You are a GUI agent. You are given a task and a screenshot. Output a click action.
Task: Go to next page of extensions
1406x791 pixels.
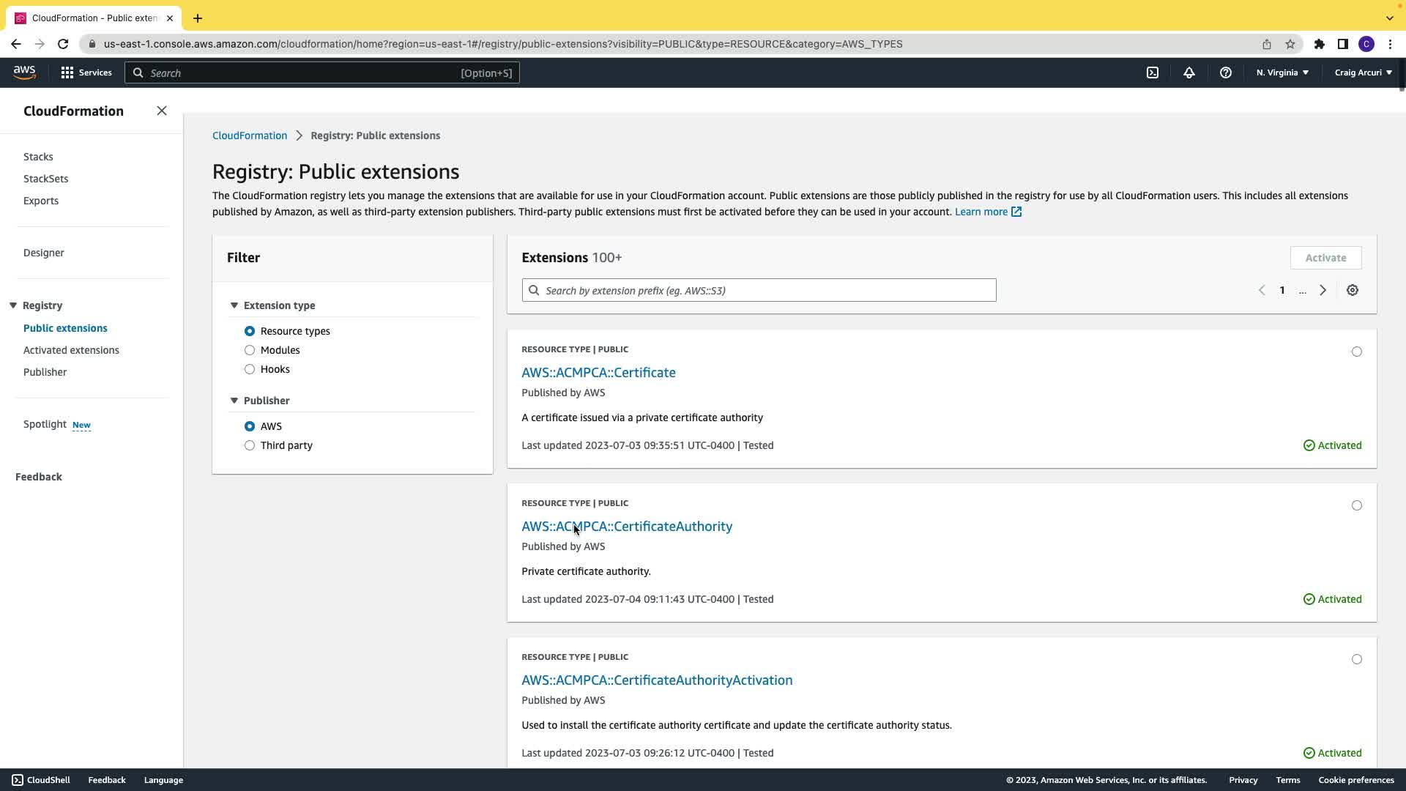1323,291
